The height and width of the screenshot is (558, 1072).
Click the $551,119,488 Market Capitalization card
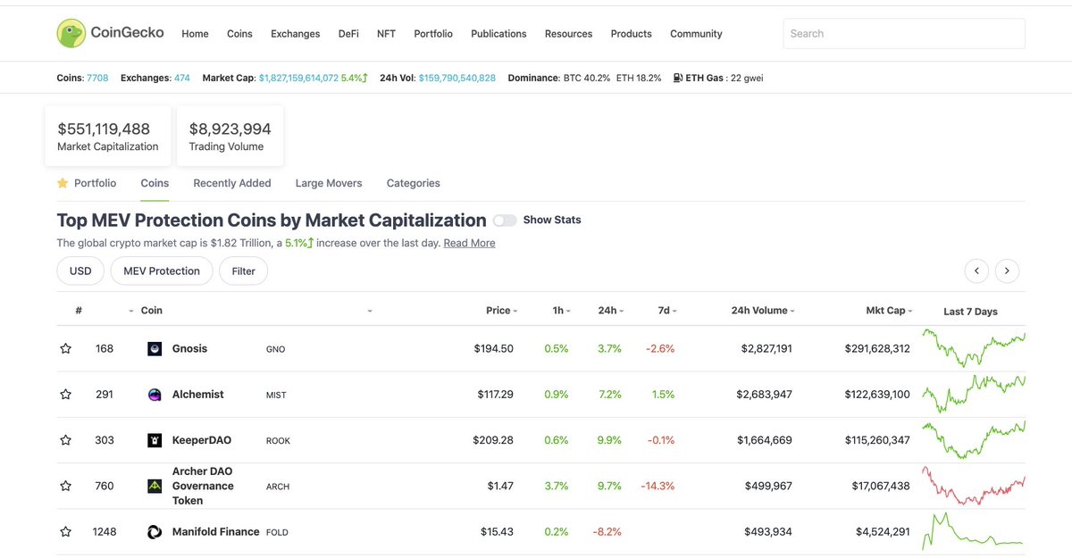pos(108,136)
